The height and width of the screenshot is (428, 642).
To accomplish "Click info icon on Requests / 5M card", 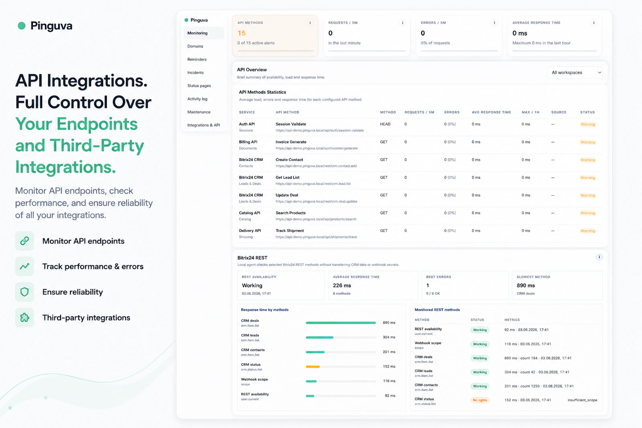I will pyautogui.click(x=402, y=23).
